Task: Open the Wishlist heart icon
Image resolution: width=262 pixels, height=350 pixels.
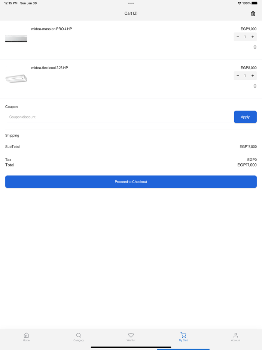Action: (x=131, y=335)
